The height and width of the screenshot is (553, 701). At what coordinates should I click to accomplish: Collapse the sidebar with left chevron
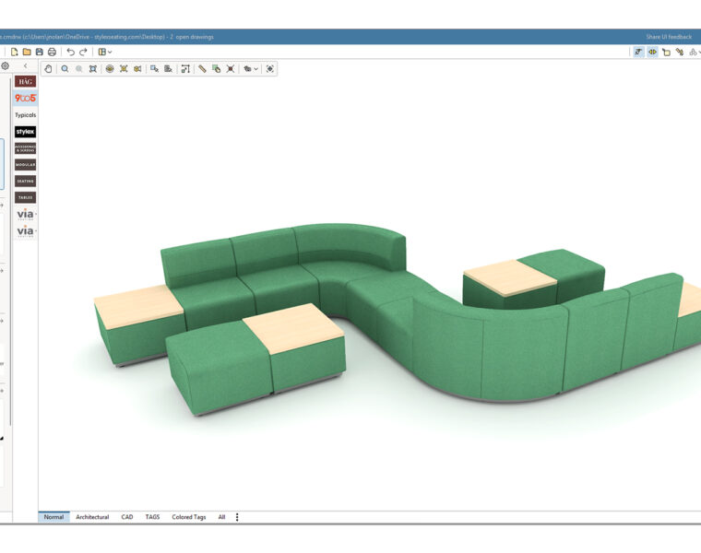[25, 66]
